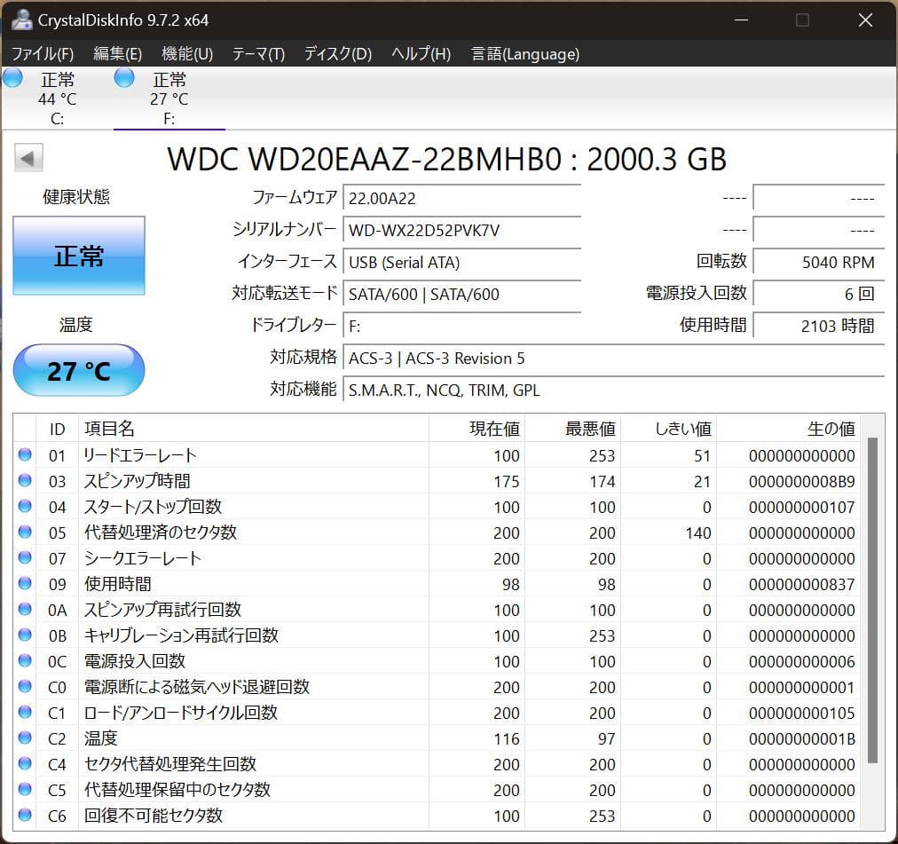Screen dimensions: 898x844
Task: Click the S.M.A.R.T., NCQ, TRIM, GPL features field
Action: pos(613,390)
